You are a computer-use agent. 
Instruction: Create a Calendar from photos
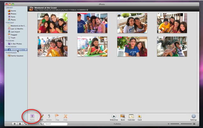[x=131, y=117]
